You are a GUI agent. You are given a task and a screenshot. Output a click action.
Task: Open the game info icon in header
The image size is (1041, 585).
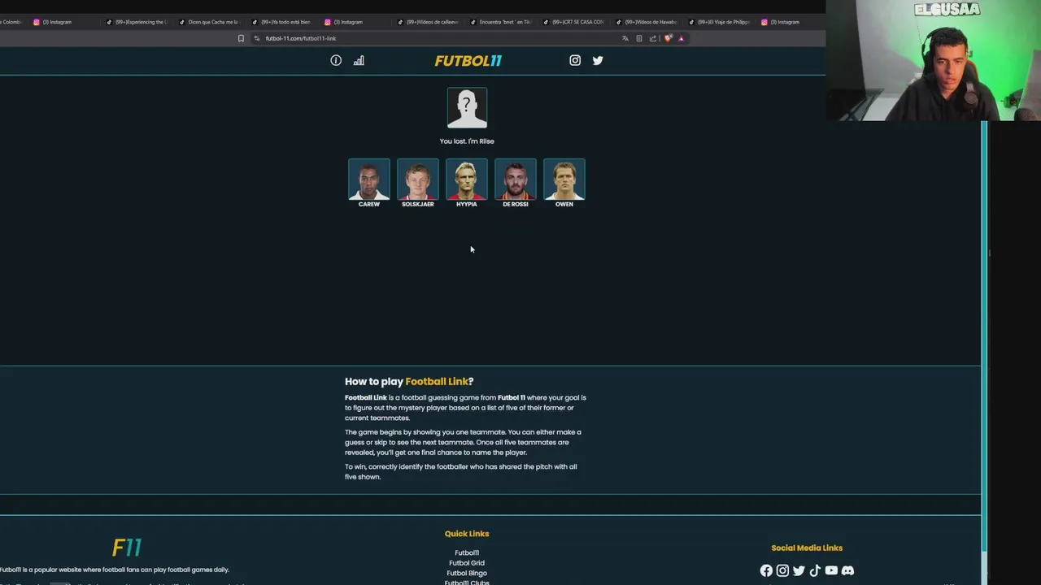click(336, 60)
